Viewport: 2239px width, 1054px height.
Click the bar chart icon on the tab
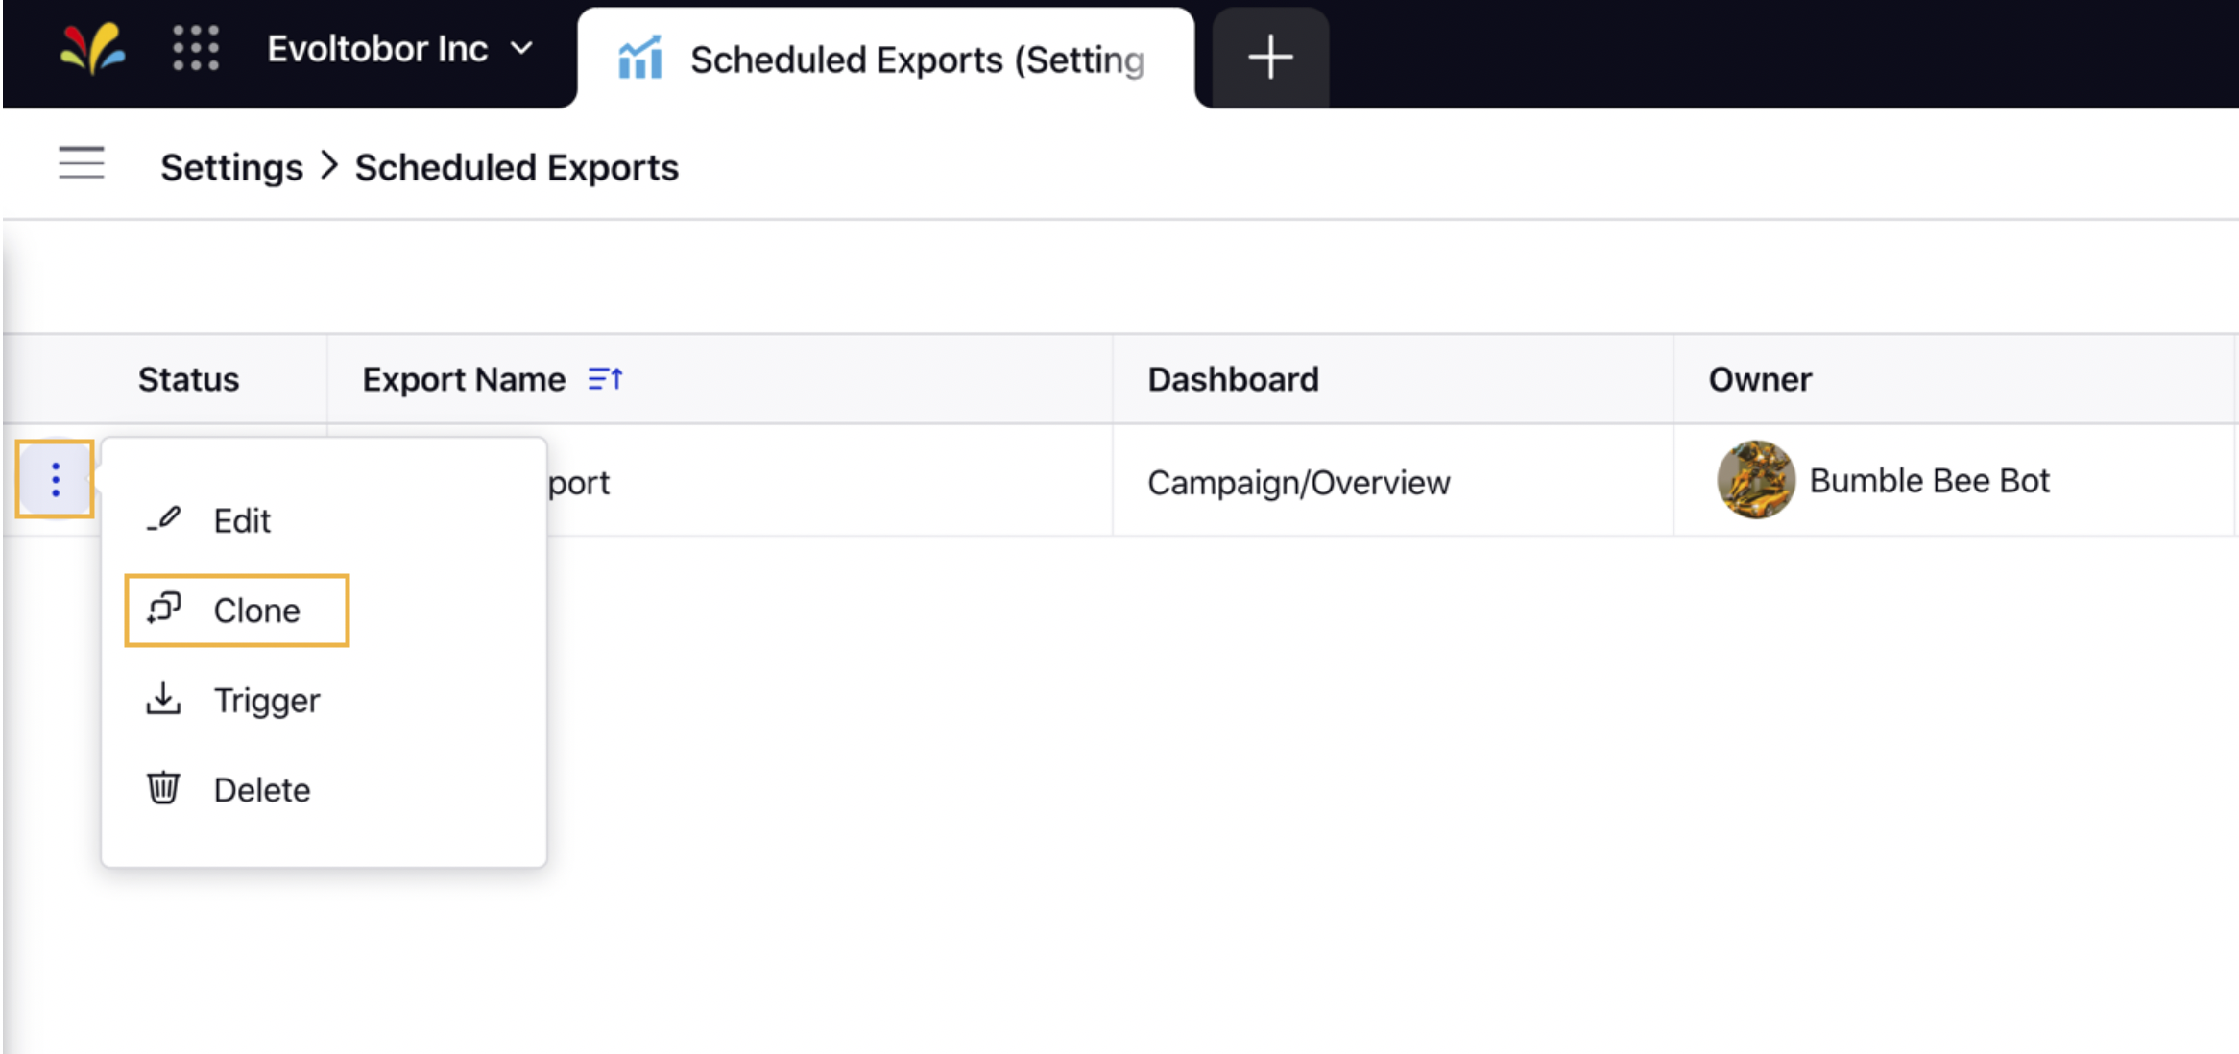pyautogui.click(x=639, y=59)
